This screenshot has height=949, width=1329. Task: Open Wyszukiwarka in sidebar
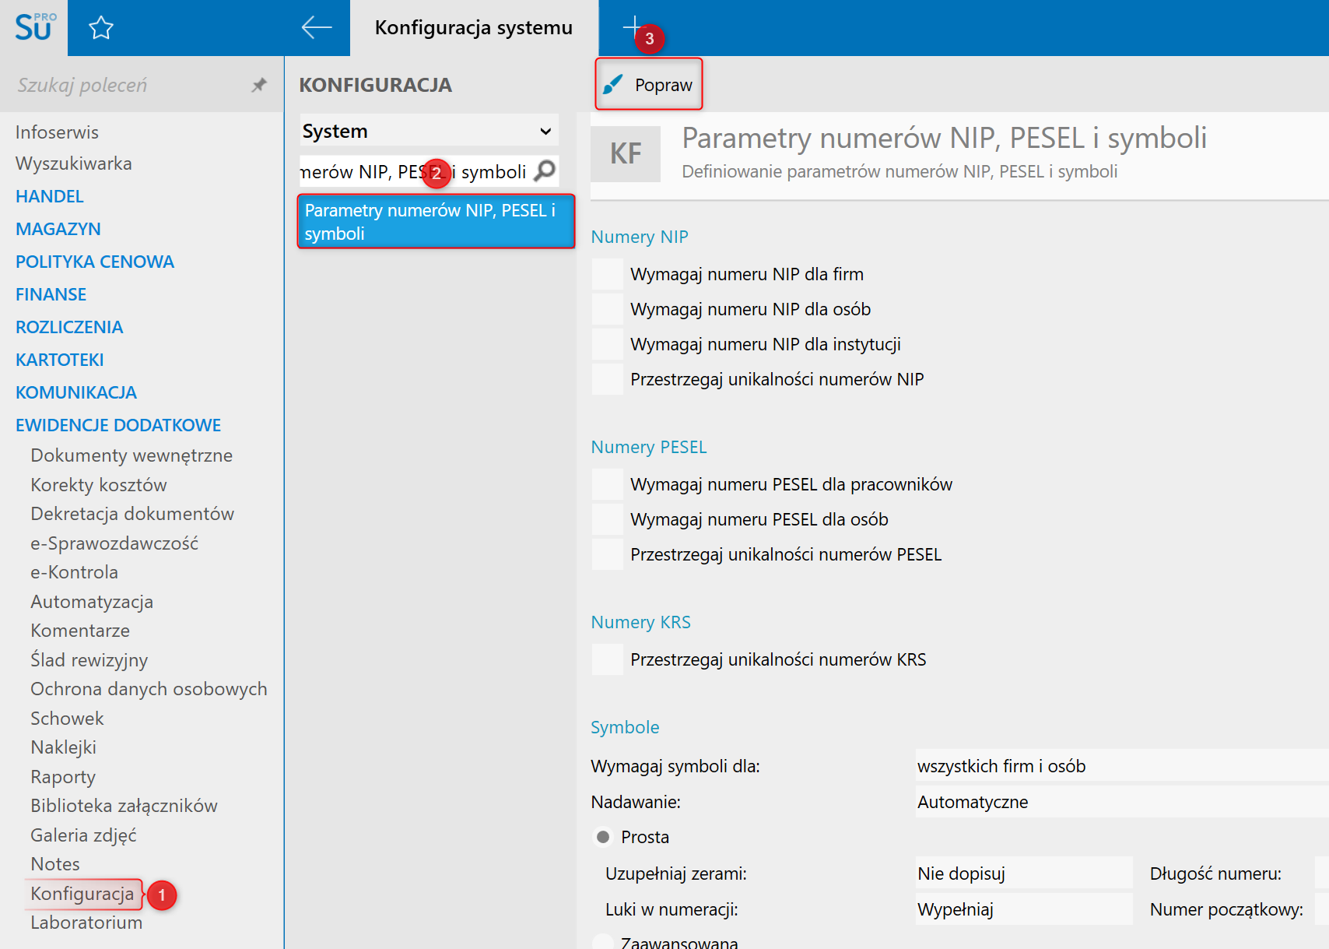click(74, 163)
